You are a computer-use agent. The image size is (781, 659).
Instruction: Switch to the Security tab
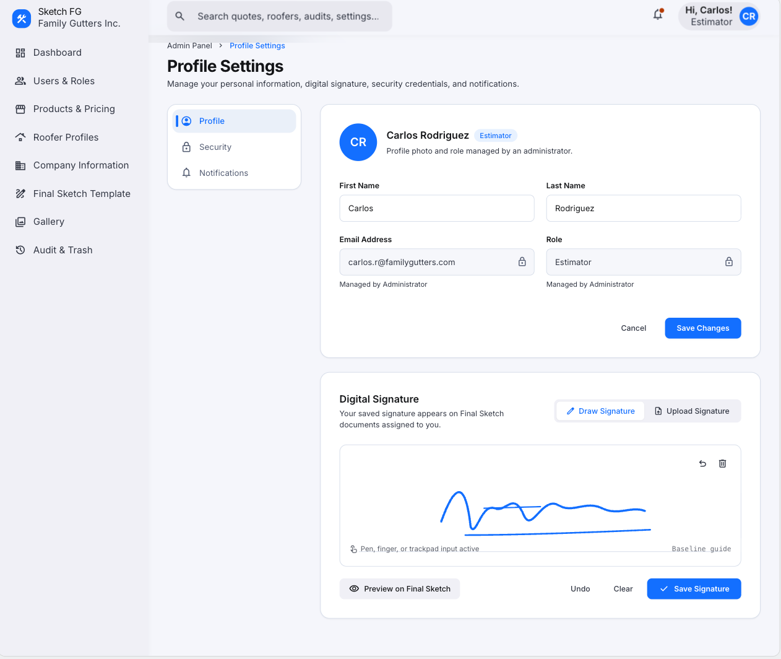tap(234, 147)
